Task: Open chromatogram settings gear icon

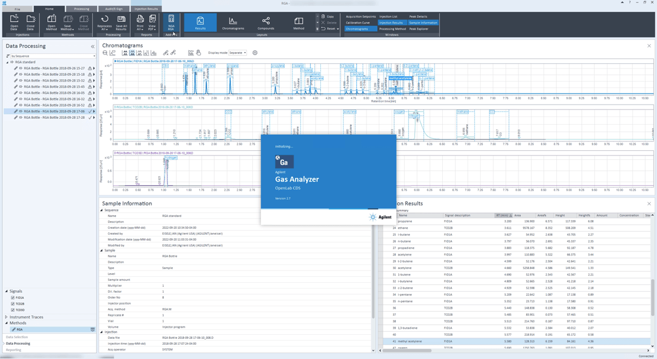Action: [x=255, y=53]
